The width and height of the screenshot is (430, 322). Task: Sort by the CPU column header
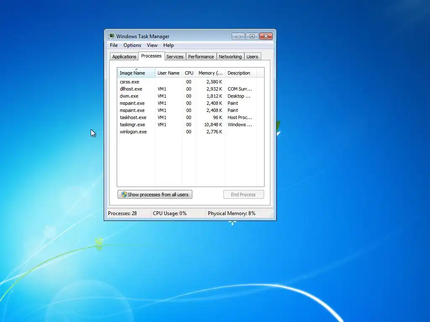(x=189, y=73)
